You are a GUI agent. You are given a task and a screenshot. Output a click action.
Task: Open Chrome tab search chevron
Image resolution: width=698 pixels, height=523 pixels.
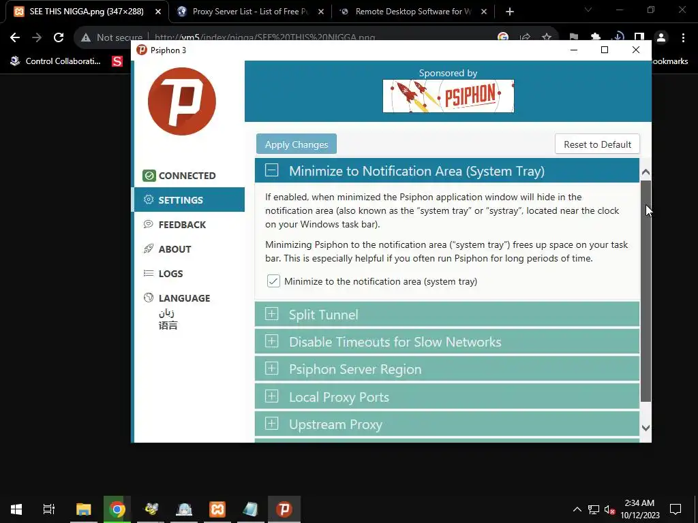pos(588,10)
